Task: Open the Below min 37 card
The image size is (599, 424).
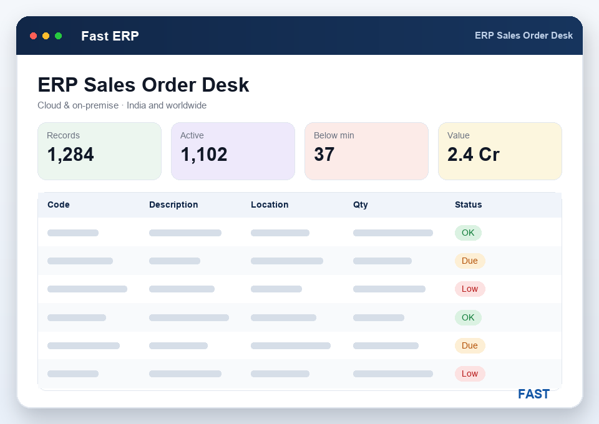Action: (366, 151)
